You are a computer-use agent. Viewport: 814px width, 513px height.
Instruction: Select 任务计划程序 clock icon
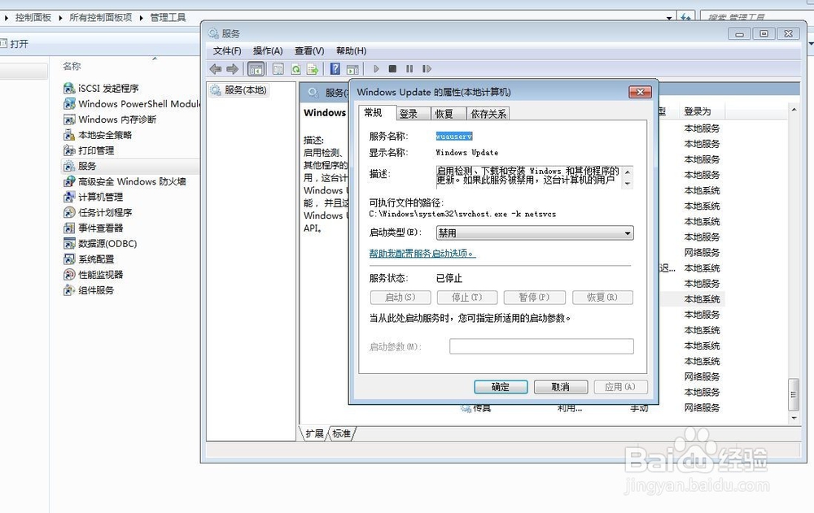69,213
